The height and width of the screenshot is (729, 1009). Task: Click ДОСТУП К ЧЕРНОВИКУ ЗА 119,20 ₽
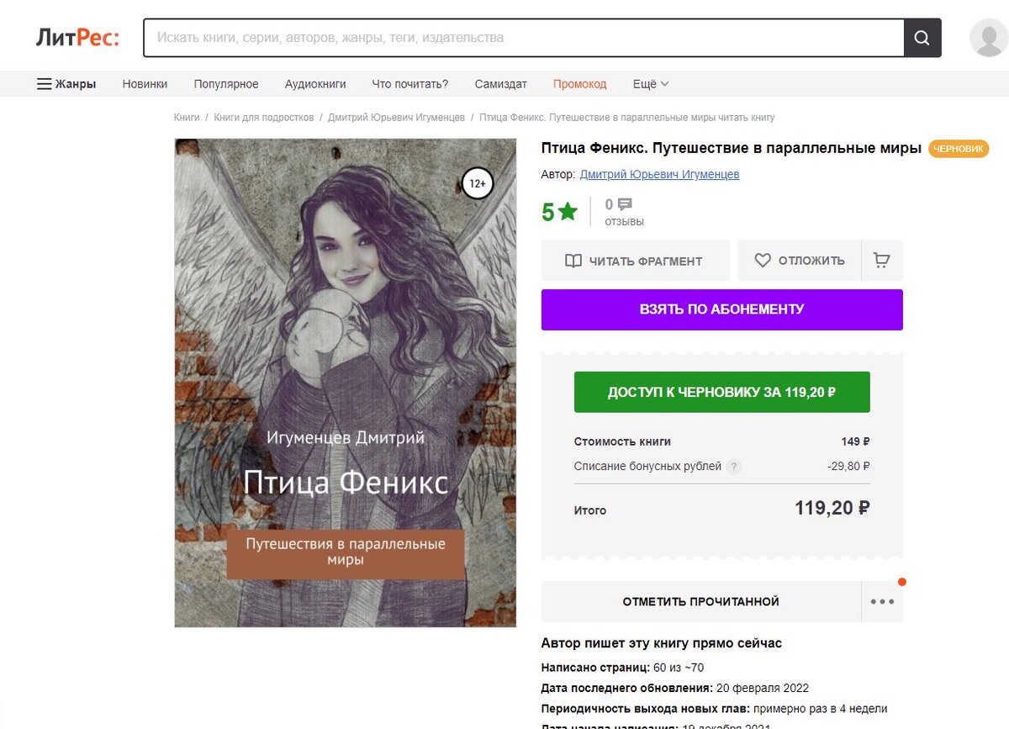[x=721, y=391]
